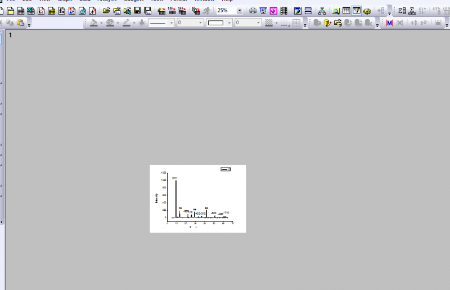Save the project with floppy icon

point(137,11)
